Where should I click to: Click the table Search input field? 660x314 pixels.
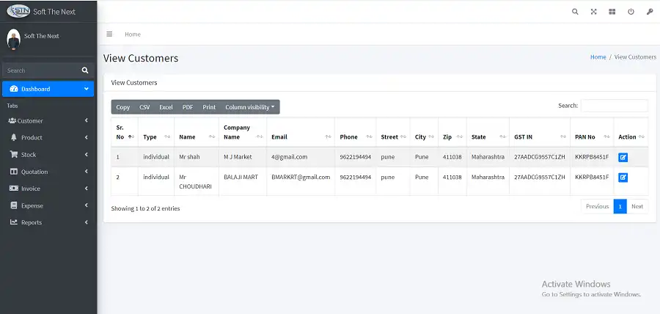[x=614, y=106]
